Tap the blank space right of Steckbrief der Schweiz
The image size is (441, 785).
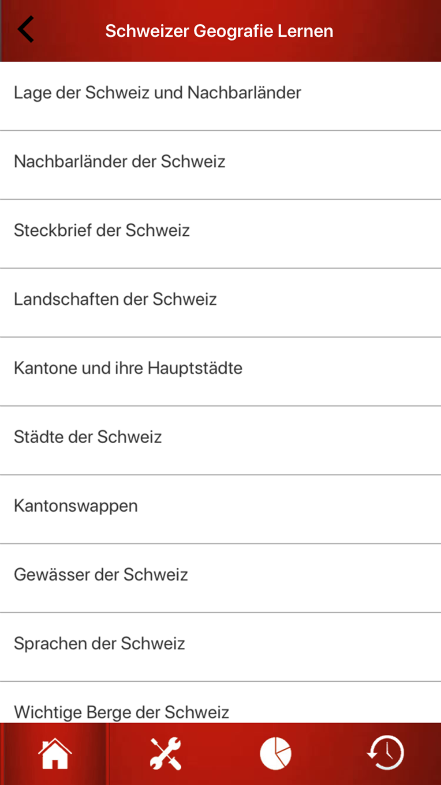click(315, 234)
